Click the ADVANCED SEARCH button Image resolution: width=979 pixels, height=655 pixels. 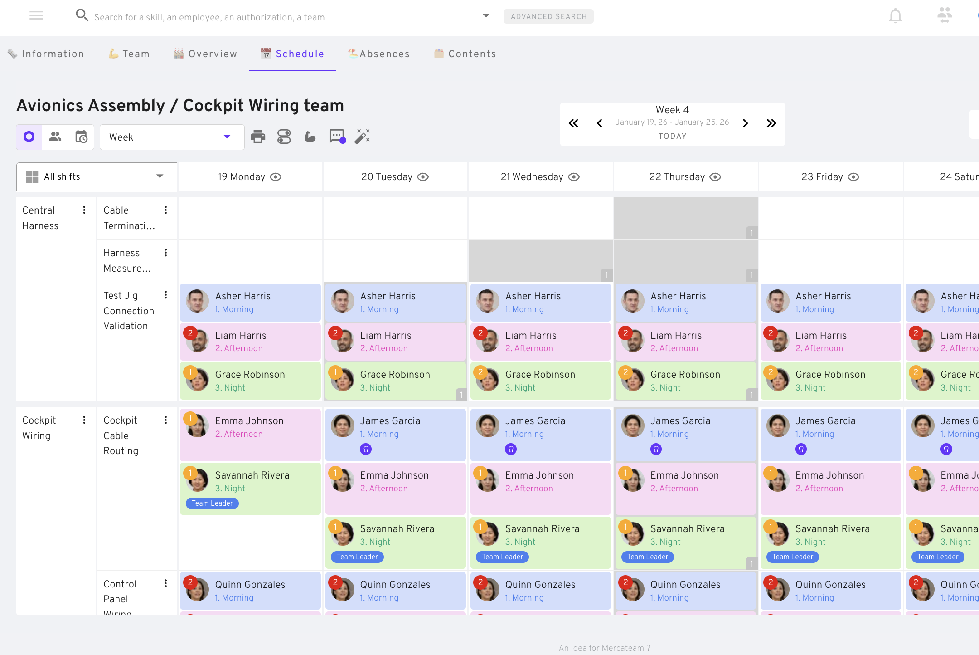point(548,16)
